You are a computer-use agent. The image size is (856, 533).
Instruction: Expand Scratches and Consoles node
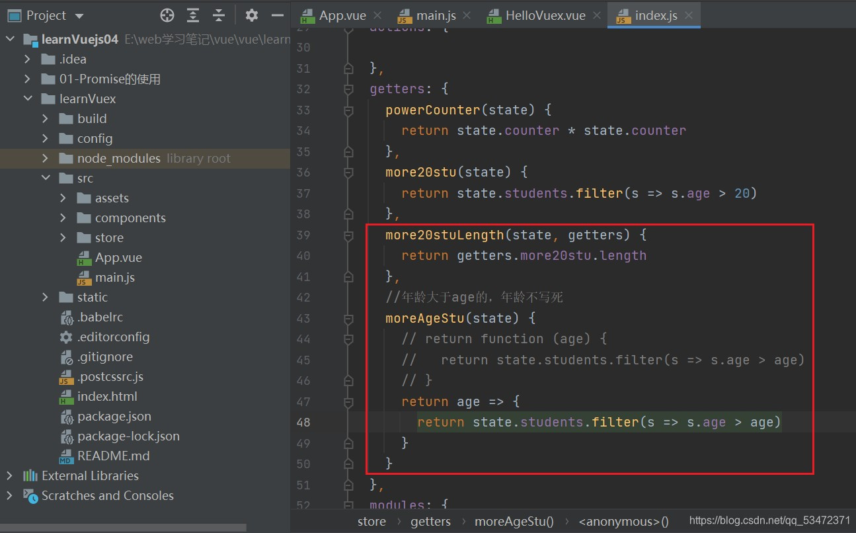[x=10, y=495]
